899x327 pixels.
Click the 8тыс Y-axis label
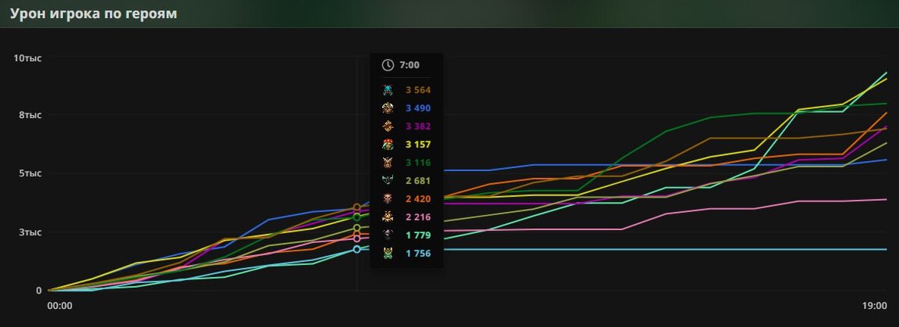pos(30,115)
